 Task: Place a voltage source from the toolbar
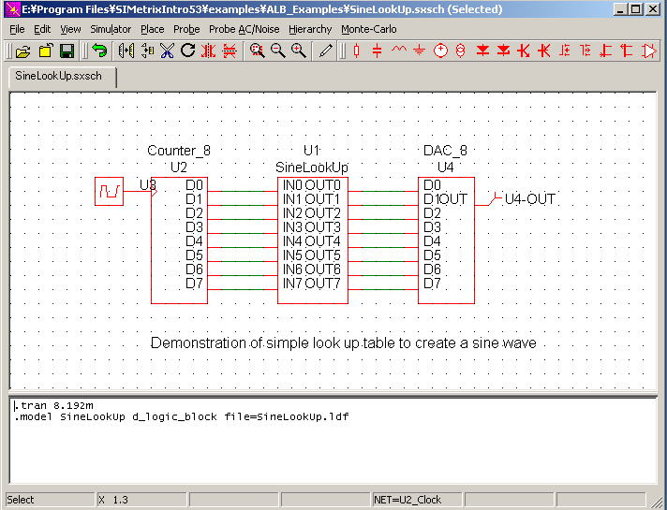click(440, 51)
